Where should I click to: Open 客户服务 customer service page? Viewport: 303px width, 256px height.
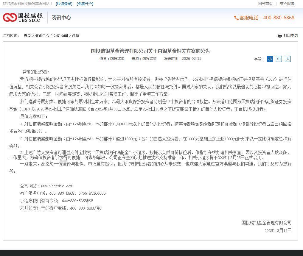click(x=287, y=4)
